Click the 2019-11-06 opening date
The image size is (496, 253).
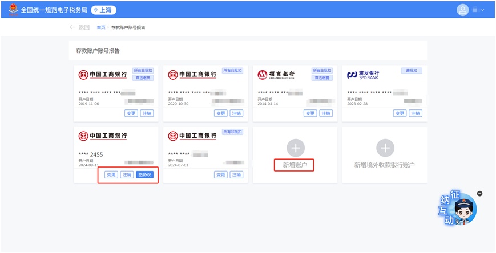pos(88,104)
